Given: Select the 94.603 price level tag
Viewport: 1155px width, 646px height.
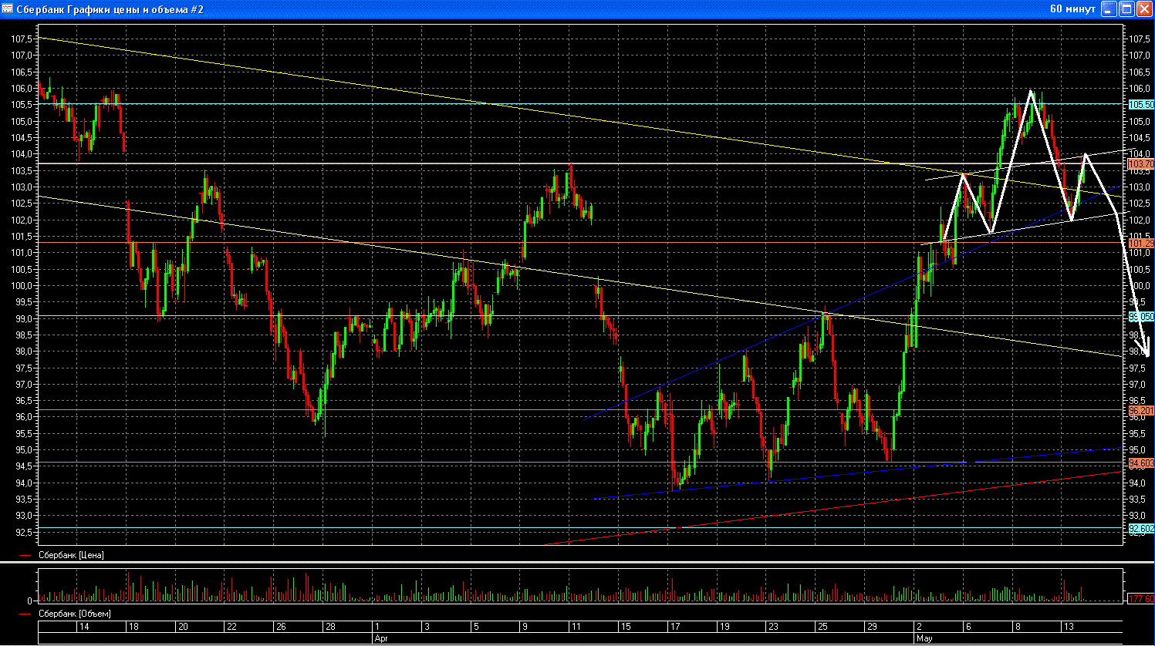Looking at the screenshot, I should 1140,463.
